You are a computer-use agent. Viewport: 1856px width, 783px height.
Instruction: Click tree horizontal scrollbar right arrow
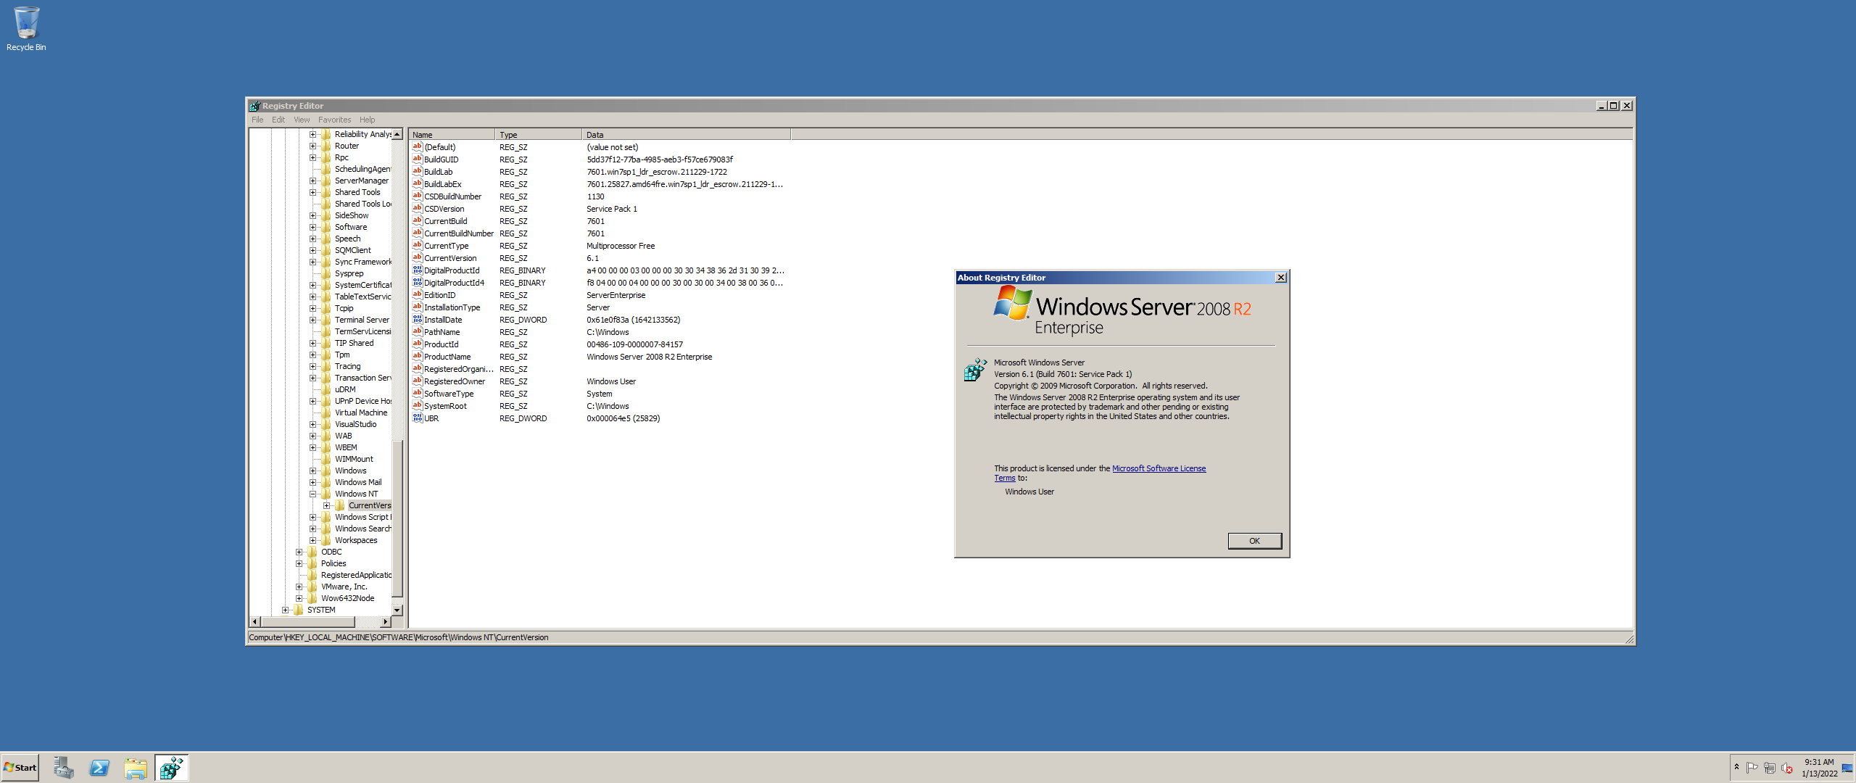[x=386, y=622]
